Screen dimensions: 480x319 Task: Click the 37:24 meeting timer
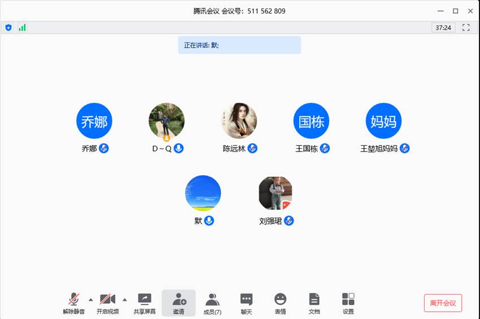(443, 27)
